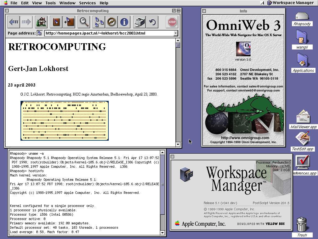
Task: Click the G.J.C. Lokhorst citation line
Action: coord(89,94)
